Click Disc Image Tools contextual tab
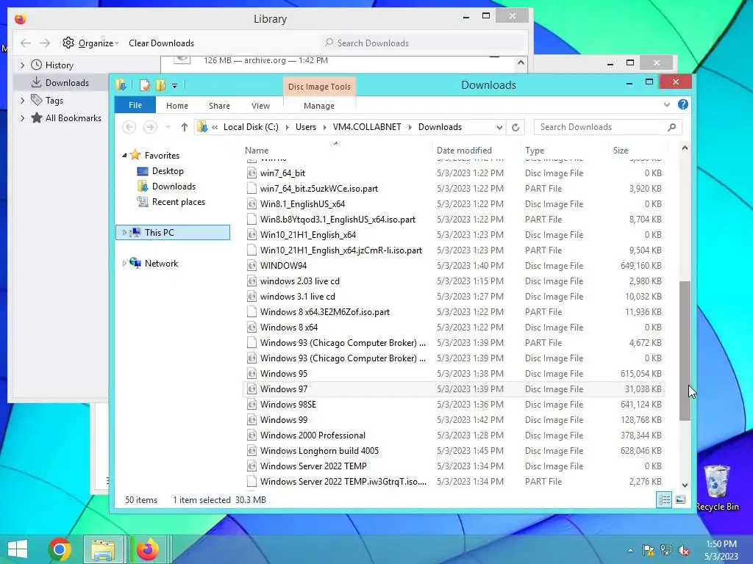Image resolution: width=753 pixels, height=564 pixels. click(319, 87)
